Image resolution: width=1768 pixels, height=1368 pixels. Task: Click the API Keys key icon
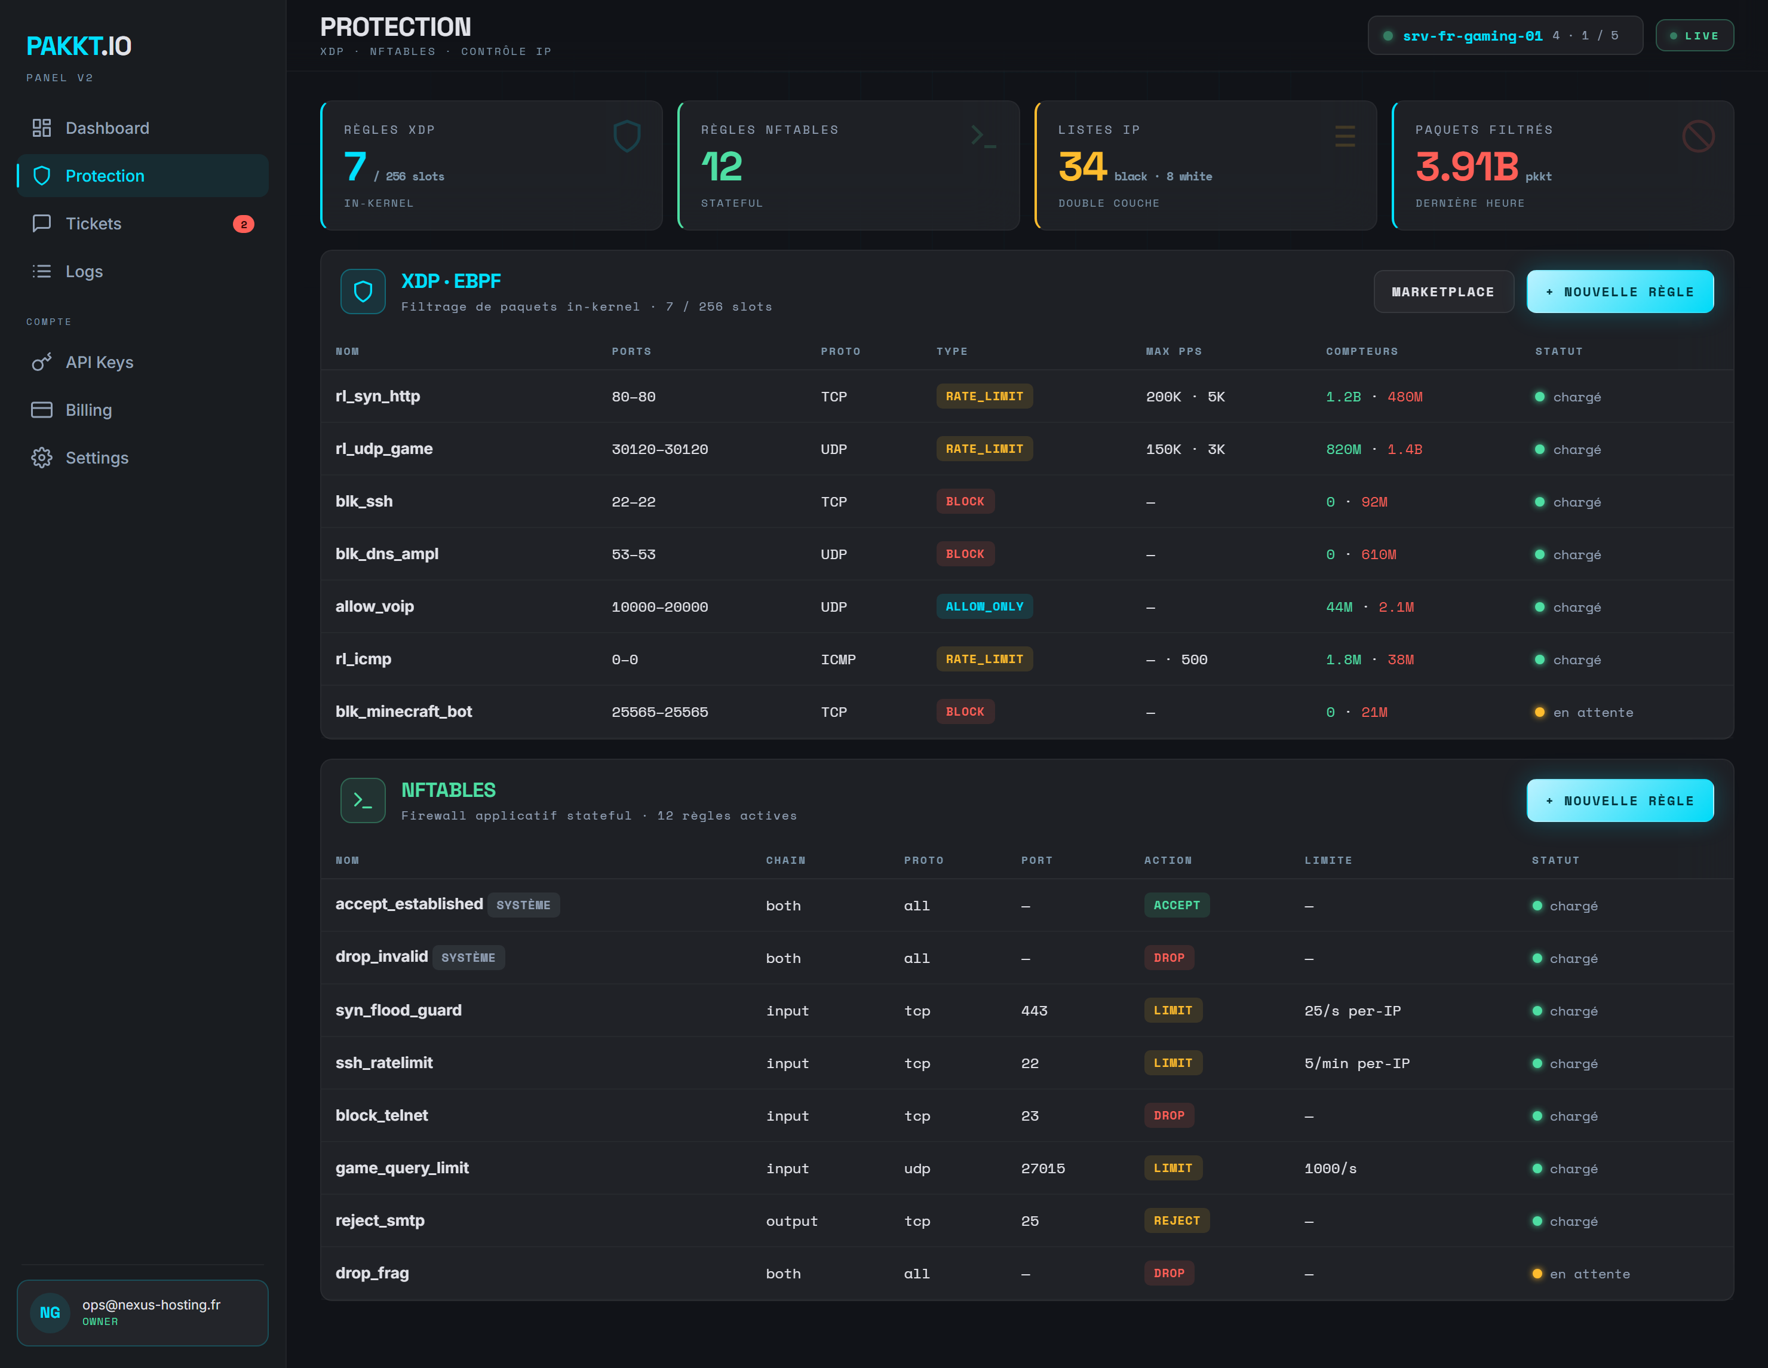tap(41, 362)
